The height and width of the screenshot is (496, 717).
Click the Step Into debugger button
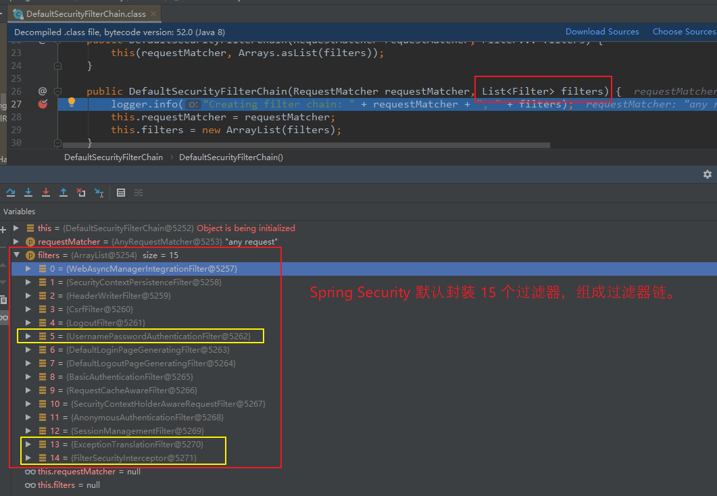[28, 193]
